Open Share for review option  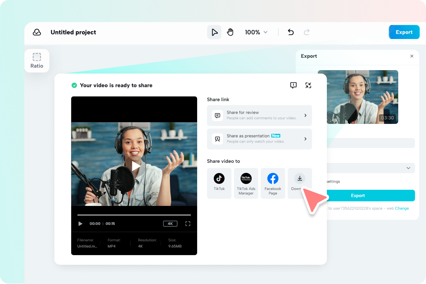click(x=259, y=115)
